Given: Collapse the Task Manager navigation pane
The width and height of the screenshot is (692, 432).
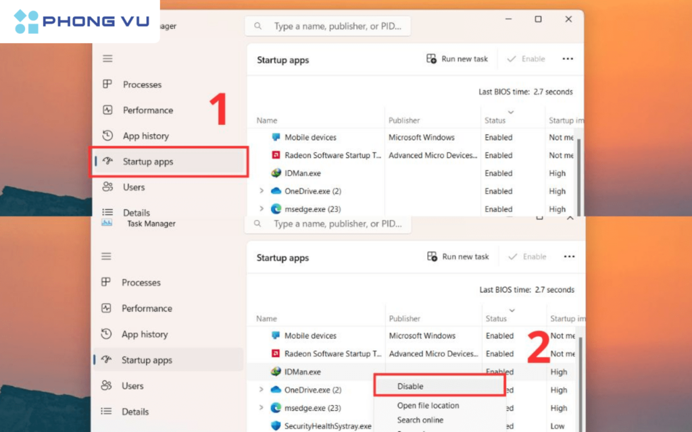Looking at the screenshot, I should (107, 58).
